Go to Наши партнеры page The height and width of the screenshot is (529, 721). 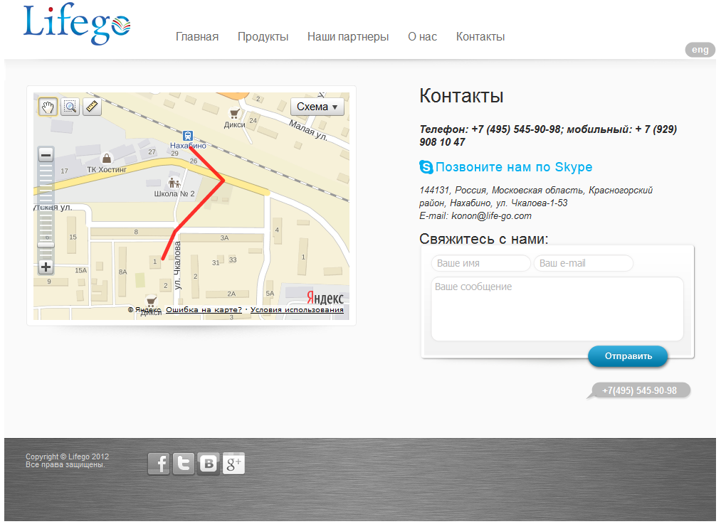pyautogui.click(x=348, y=37)
